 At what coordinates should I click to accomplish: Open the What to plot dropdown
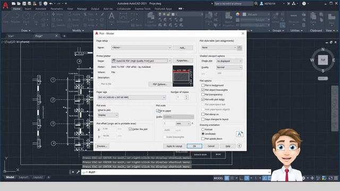(x=108, y=115)
